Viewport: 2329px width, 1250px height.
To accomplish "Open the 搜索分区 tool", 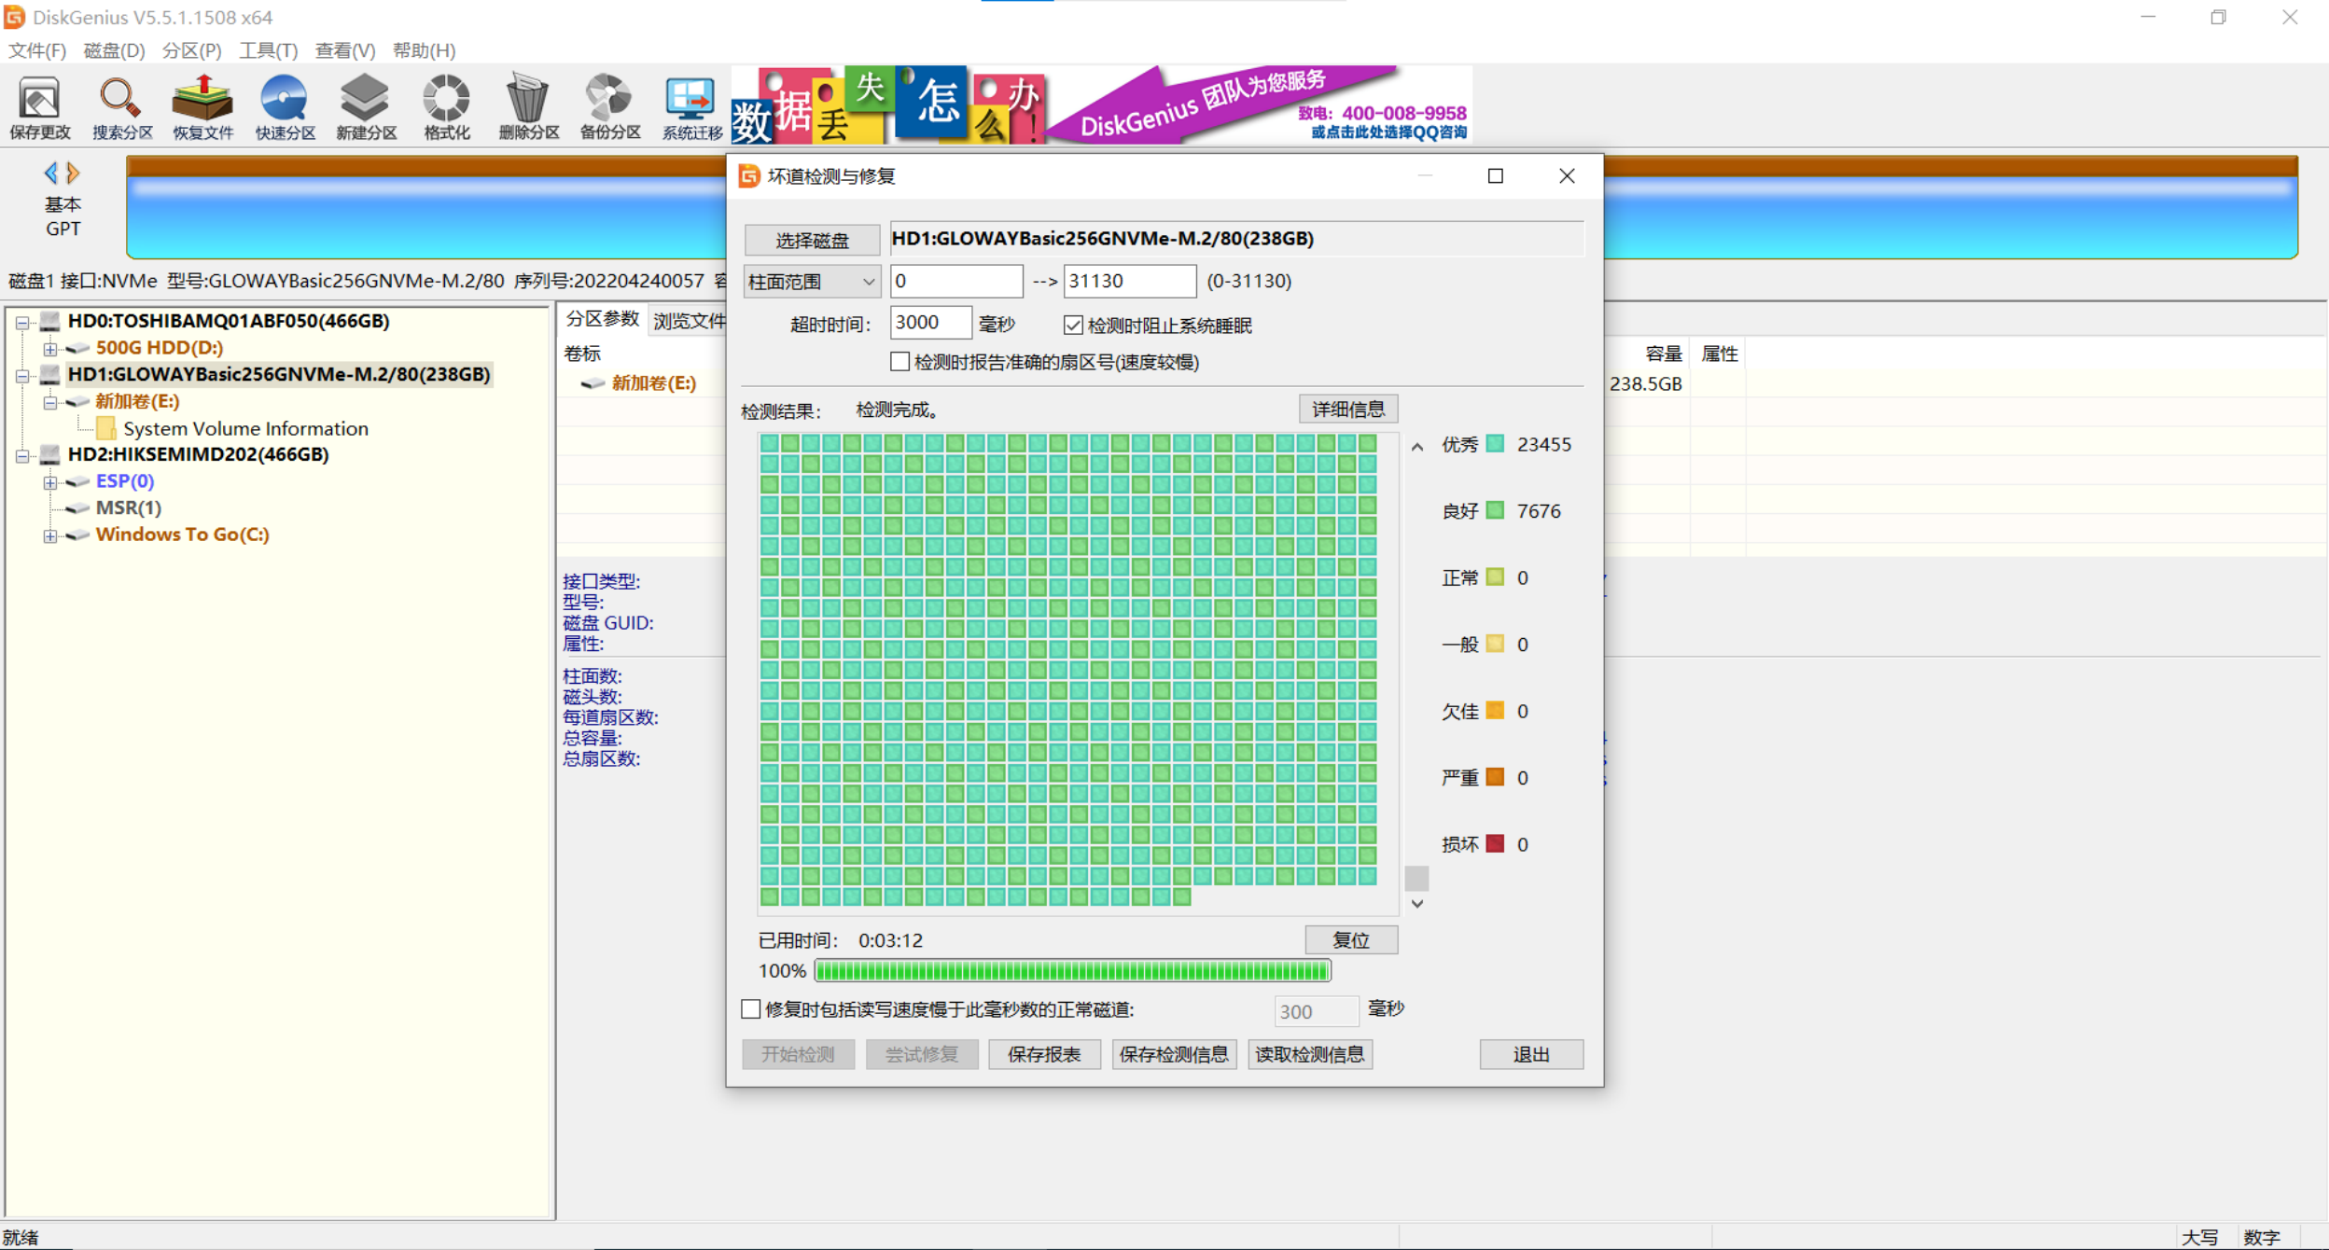I will (119, 105).
